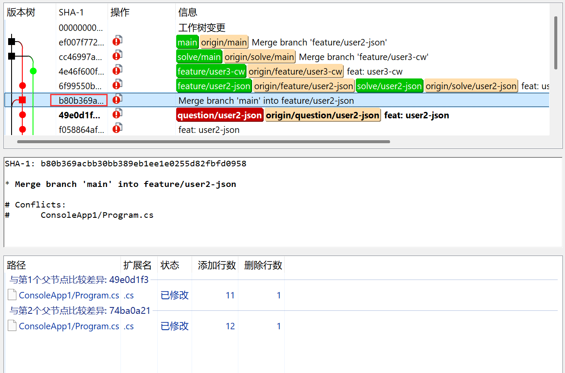The image size is (565, 373).
Task: Select the green feature/user3-cw branch label
Action: coord(211,71)
